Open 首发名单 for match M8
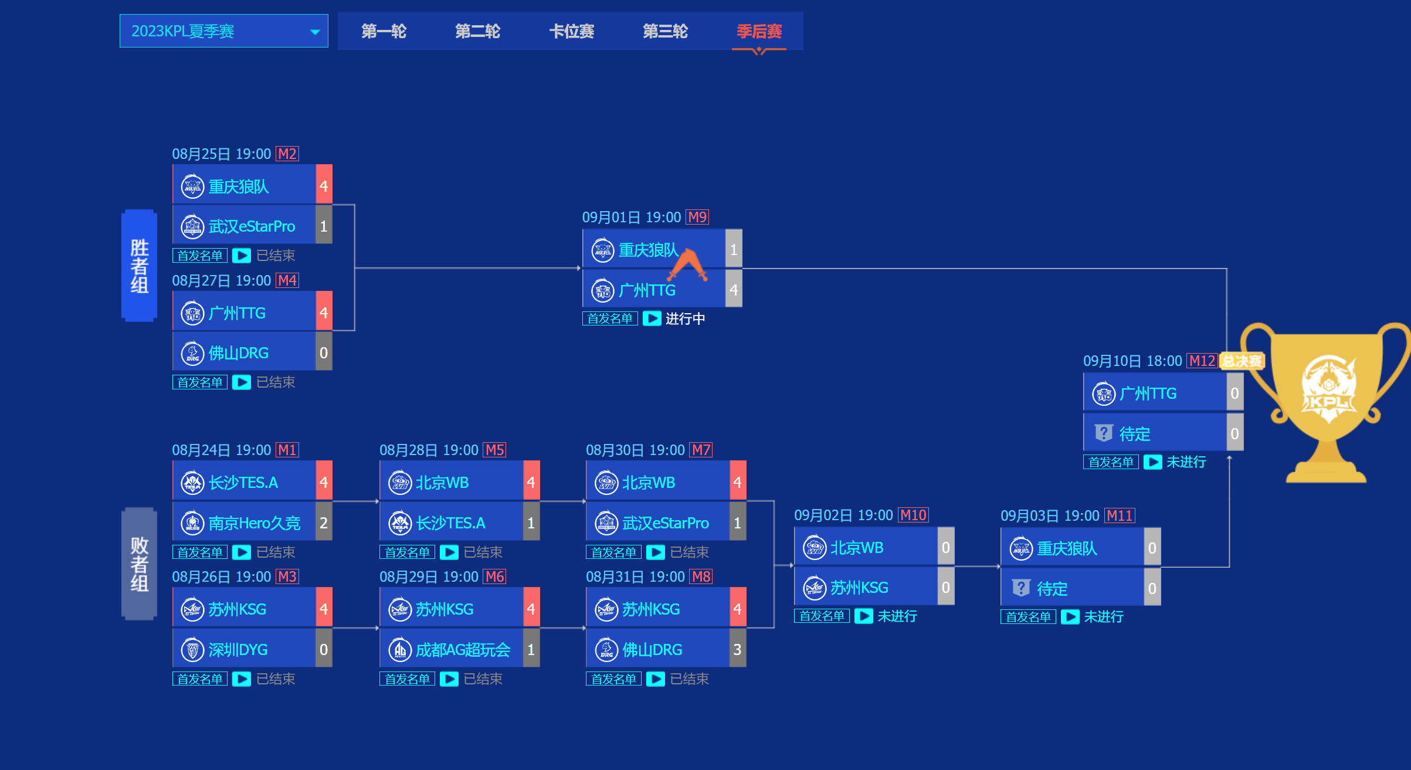The width and height of the screenshot is (1411, 770). point(613,679)
